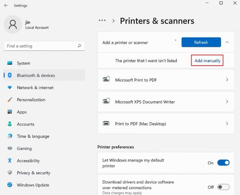Select Print to PDF (Mac Desktop) entry
This screenshot has width=240, height=195.
(x=166, y=123)
